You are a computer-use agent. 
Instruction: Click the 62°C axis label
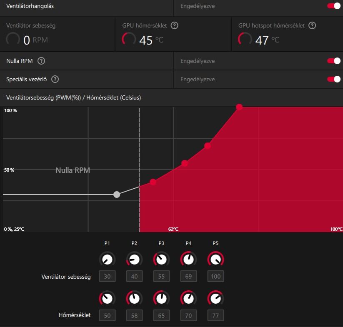click(173, 229)
